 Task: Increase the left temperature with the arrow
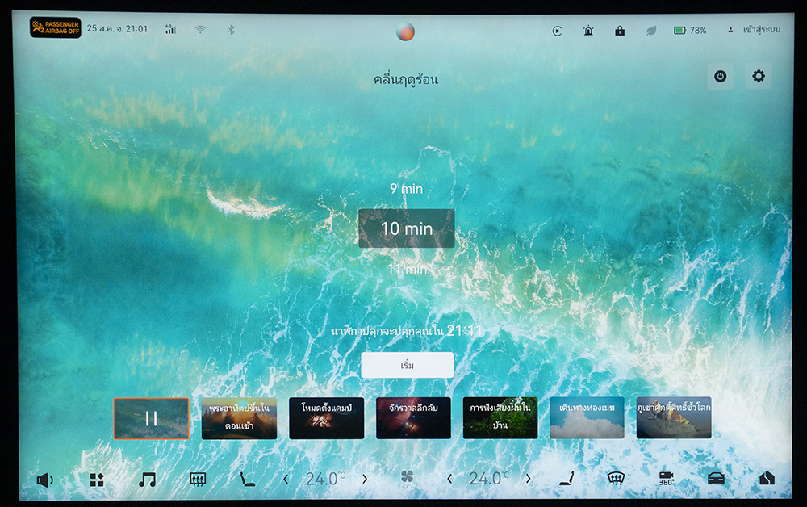point(365,480)
